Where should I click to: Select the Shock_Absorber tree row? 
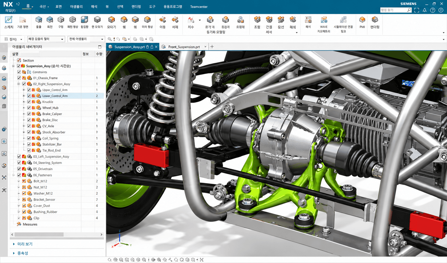coord(57,132)
